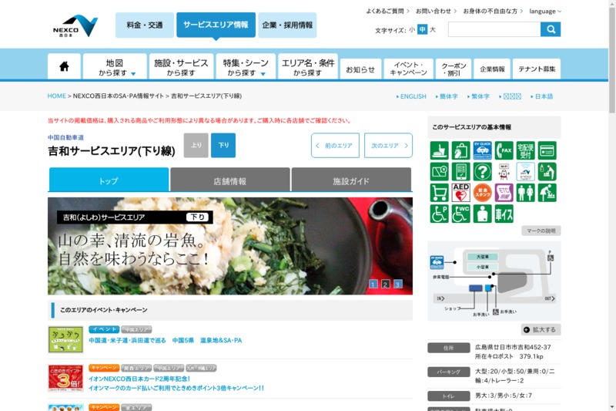Open the language dropdown
The image size is (616, 411).
[545, 12]
